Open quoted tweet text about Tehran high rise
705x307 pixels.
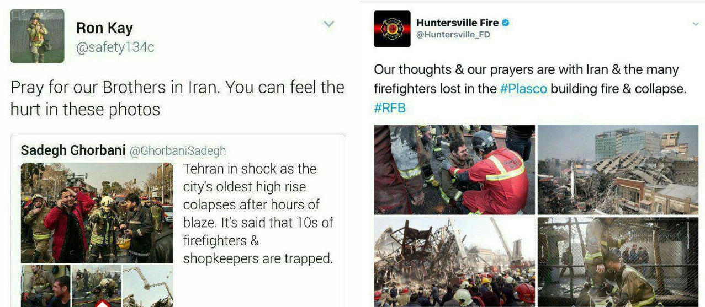258,213
